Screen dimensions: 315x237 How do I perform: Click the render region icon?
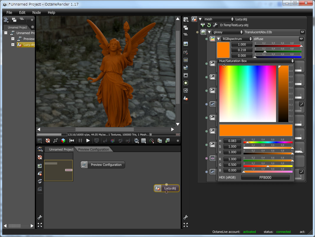(x=136, y=141)
